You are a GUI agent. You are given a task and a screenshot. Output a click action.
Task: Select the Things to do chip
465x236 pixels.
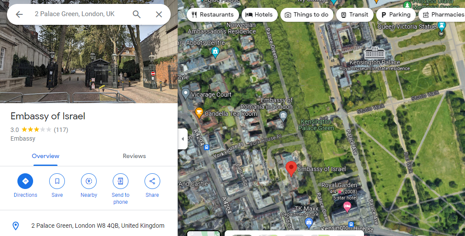click(x=307, y=14)
